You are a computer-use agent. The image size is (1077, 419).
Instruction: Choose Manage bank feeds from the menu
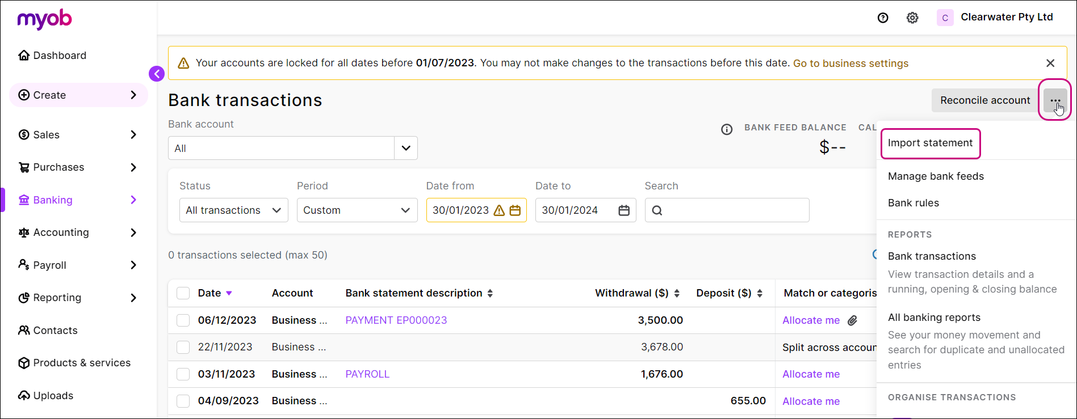click(x=936, y=176)
